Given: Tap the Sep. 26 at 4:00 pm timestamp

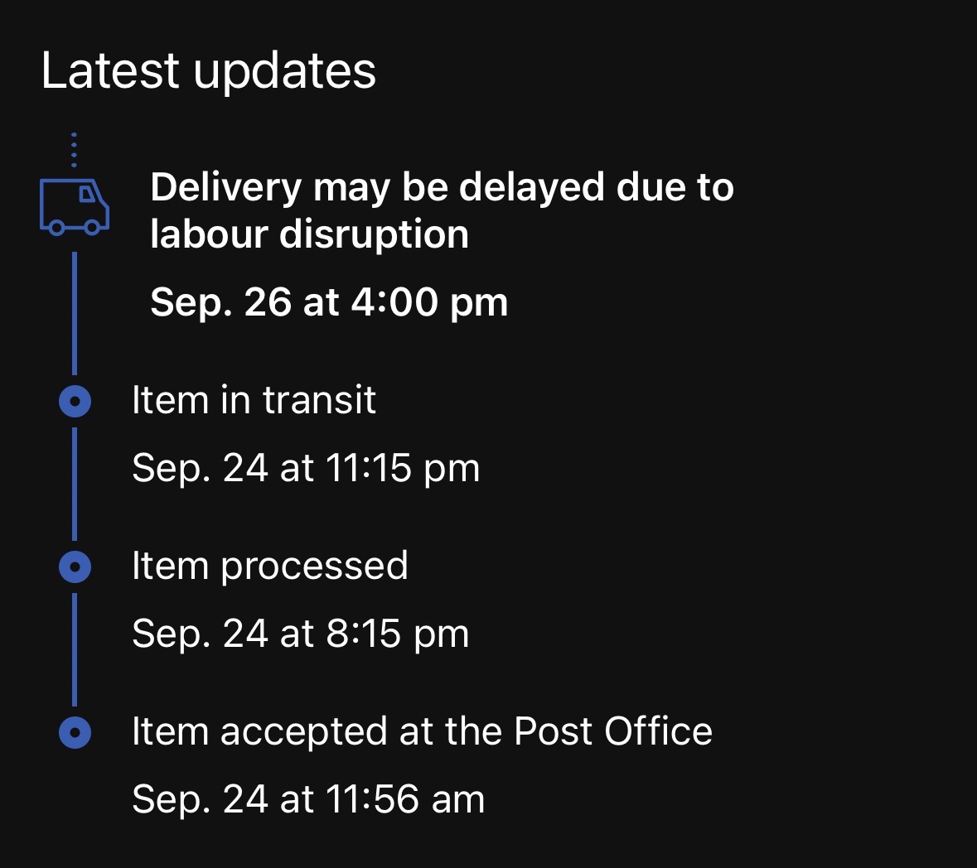Looking at the screenshot, I should (x=329, y=302).
